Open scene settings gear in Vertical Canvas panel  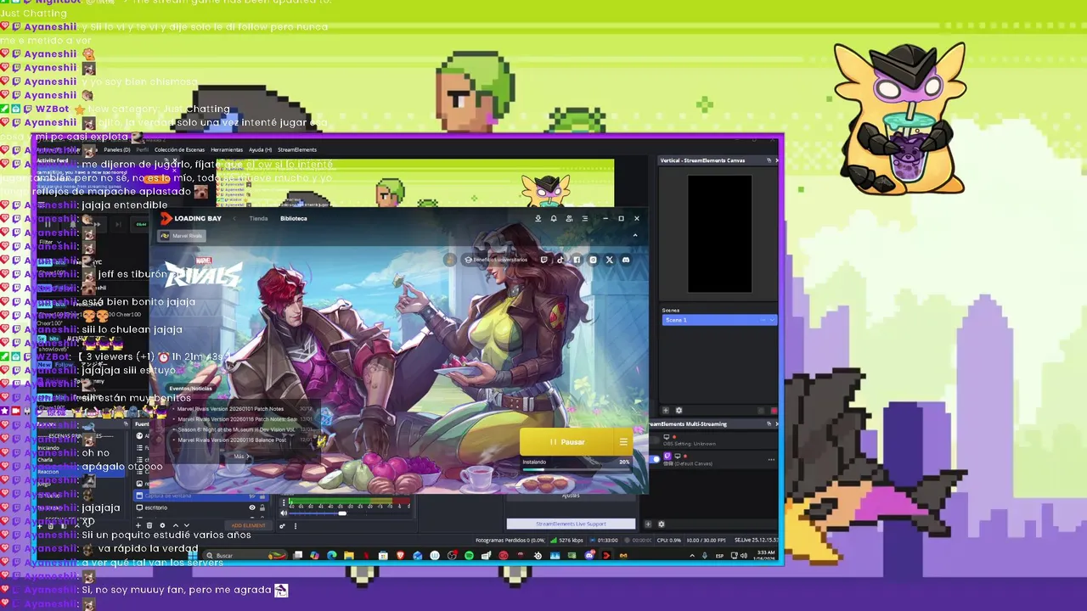pyautogui.click(x=679, y=411)
